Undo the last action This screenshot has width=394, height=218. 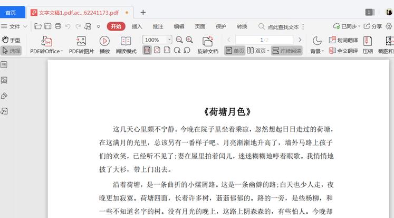click(x=68, y=26)
